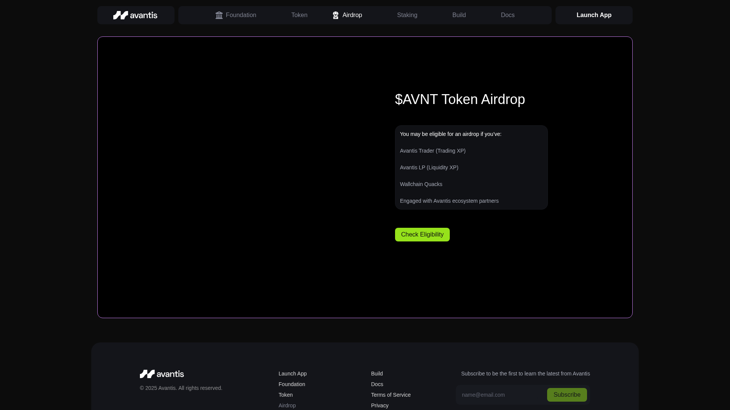
Task: View the Terms of Service page
Action: [390, 395]
